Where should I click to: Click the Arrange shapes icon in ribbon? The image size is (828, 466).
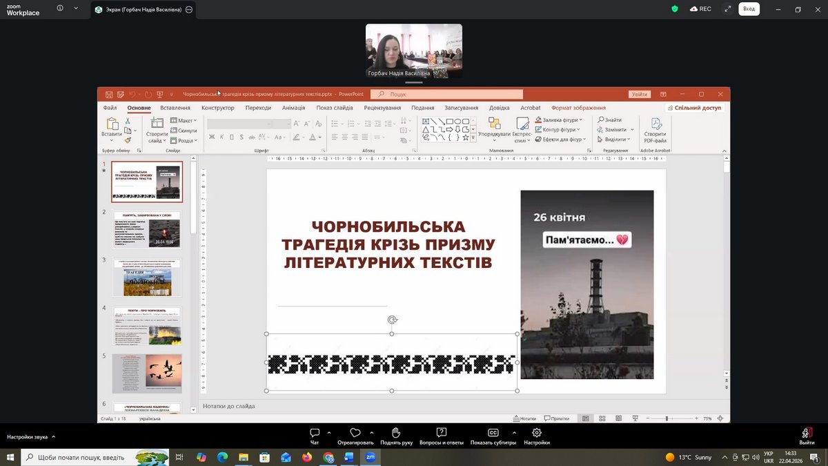point(494,124)
